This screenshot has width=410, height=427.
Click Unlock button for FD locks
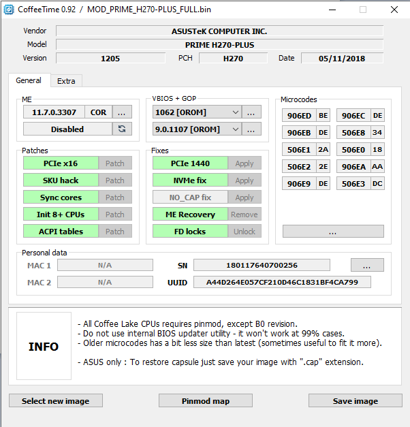pos(245,231)
